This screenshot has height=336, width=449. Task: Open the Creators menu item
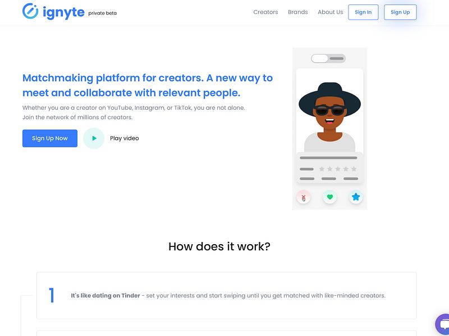265,12
